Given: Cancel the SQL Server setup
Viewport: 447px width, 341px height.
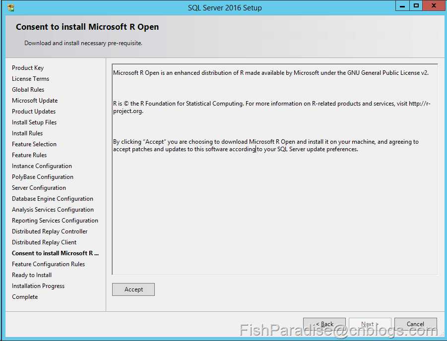Looking at the screenshot, I should (416, 324).
